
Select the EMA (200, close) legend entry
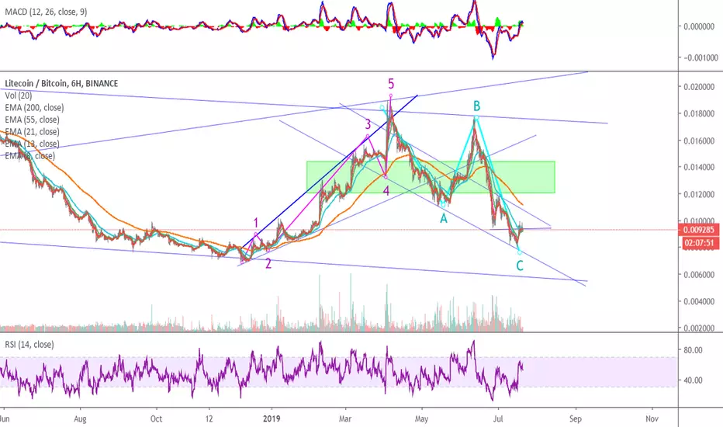click(34, 108)
